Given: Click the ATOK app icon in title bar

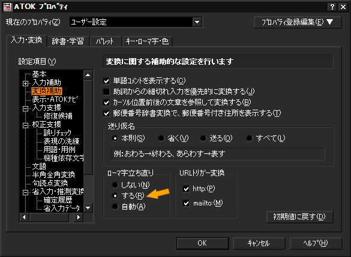Looking at the screenshot, I should coord(8,7).
